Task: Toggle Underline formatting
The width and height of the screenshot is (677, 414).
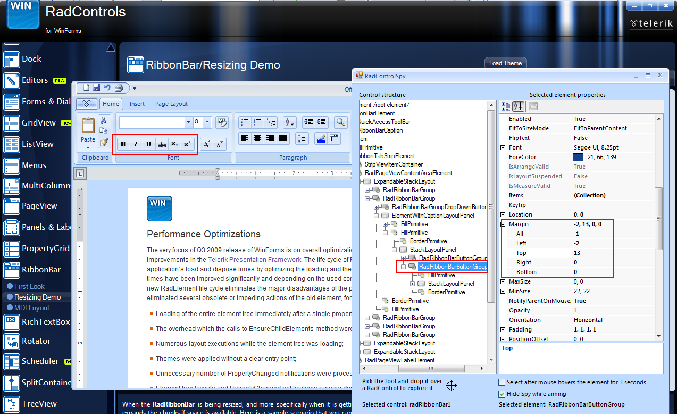Action: click(149, 144)
